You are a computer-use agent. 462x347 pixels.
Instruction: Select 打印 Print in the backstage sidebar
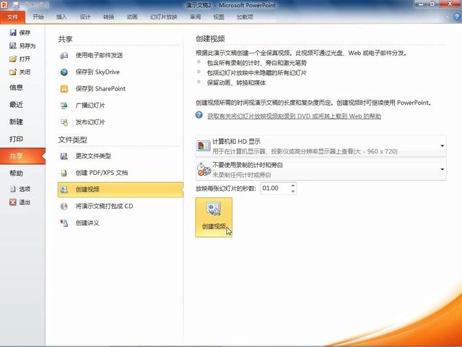[x=16, y=139]
